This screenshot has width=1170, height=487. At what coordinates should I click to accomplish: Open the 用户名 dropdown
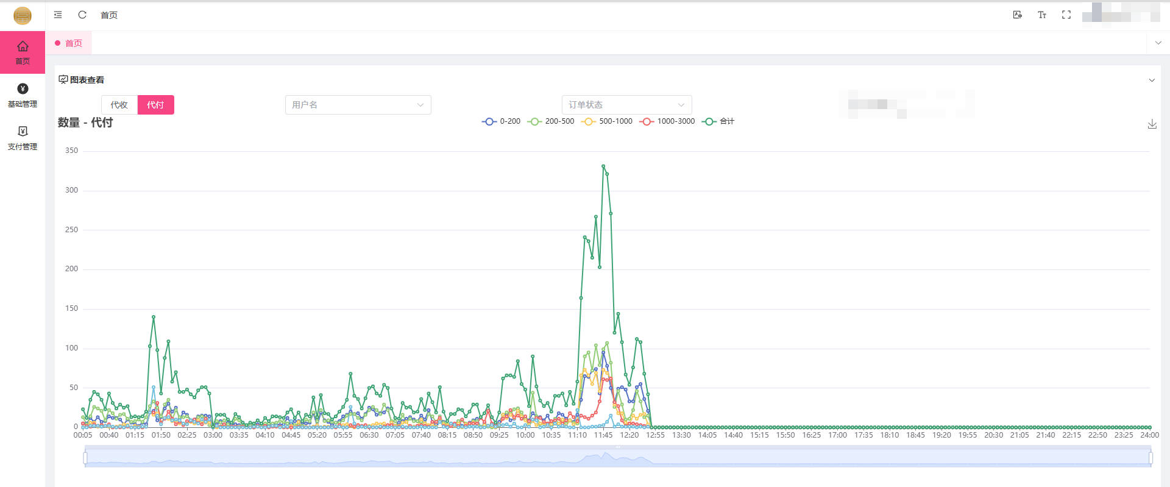click(x=358, y=105)
